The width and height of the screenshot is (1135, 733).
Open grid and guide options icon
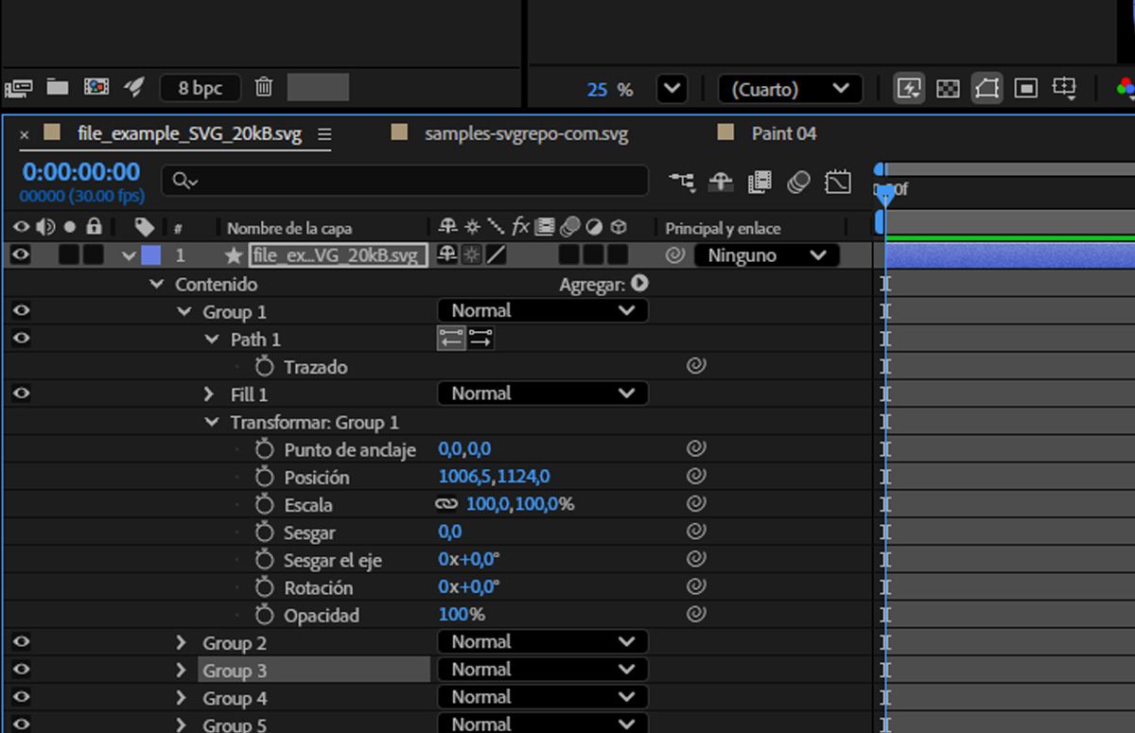tap(1065, 89)
